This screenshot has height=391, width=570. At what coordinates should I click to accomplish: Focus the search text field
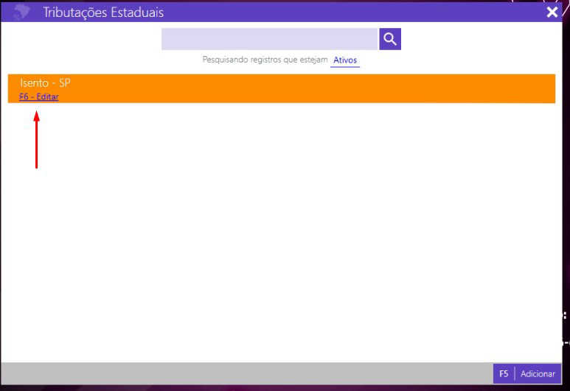270,39
